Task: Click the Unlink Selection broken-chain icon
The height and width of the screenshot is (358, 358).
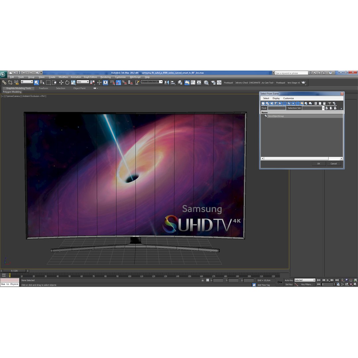Action: (10, 83)
